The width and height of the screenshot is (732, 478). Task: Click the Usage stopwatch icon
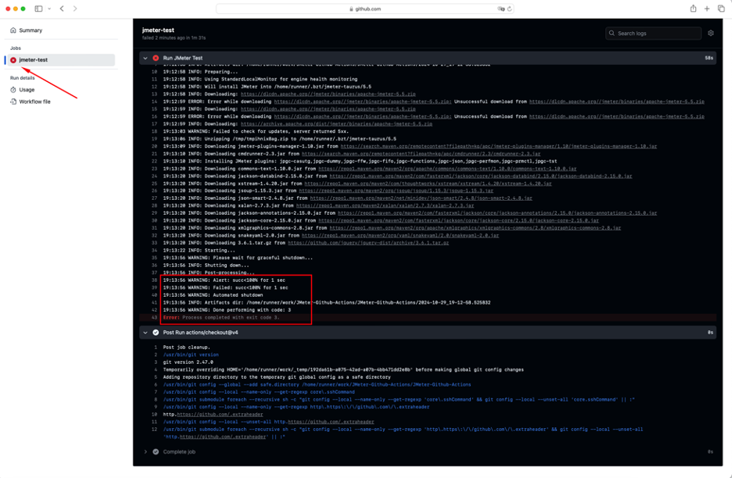tap(13, 90)
